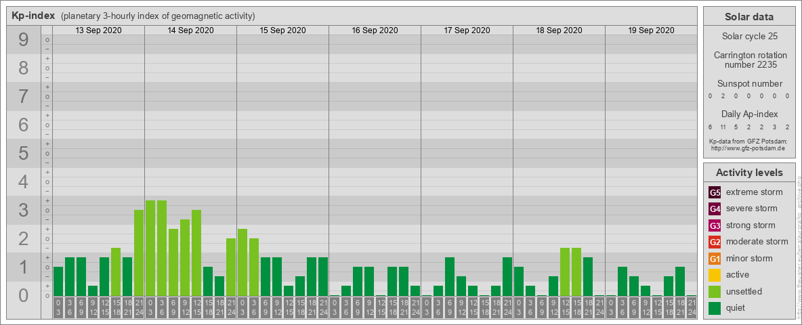The height and width of the screenshot is (325, 802).
Task: Click the Kp scale number 3
Action: 24,210
